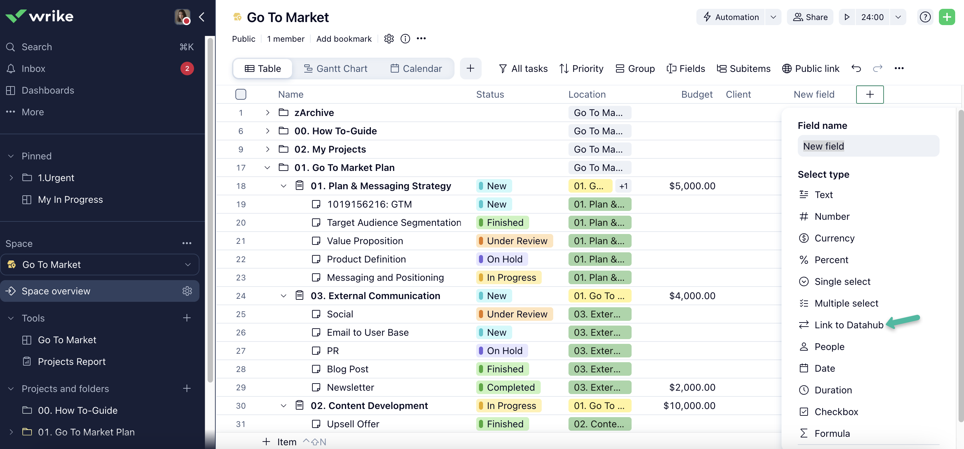
Task: Expand the zArchive folder row
Action: (267, 113)
